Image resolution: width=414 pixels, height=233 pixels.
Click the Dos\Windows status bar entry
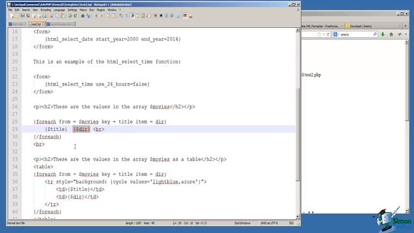(x=243, y=223)
